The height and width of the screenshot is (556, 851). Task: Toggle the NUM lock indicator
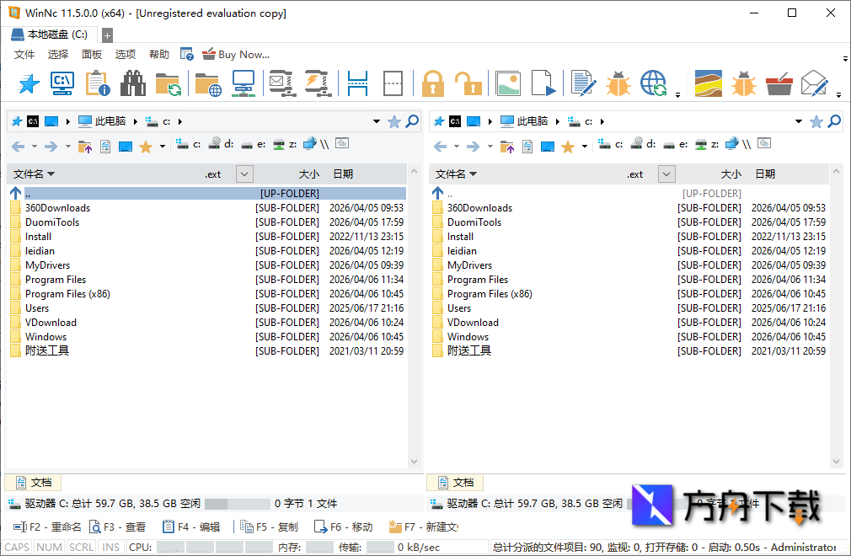(49, 547)
